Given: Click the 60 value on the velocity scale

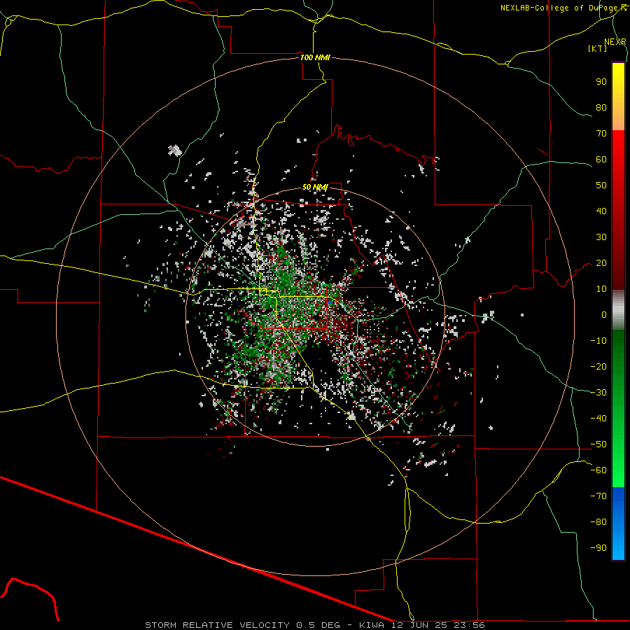Looking at the screenshot, I should click(601, 160).
